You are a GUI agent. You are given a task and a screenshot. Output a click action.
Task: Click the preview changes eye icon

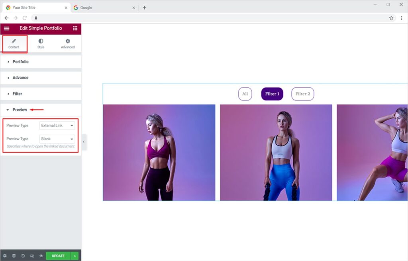click(41, 256)
